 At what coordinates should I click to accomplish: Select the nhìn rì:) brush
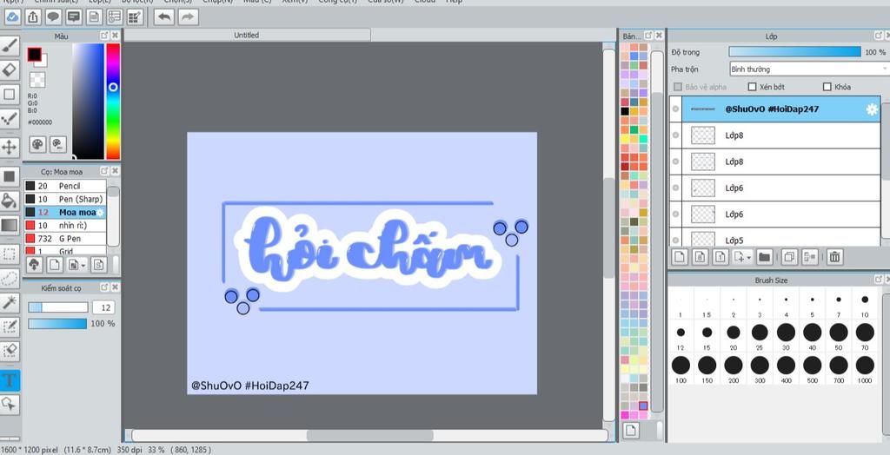64,225
